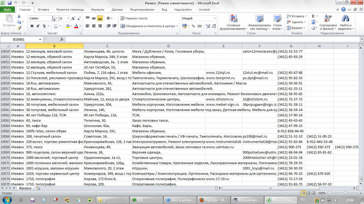Click Windows Start orb button
The image size is (364, 204).
click(7, 200)
